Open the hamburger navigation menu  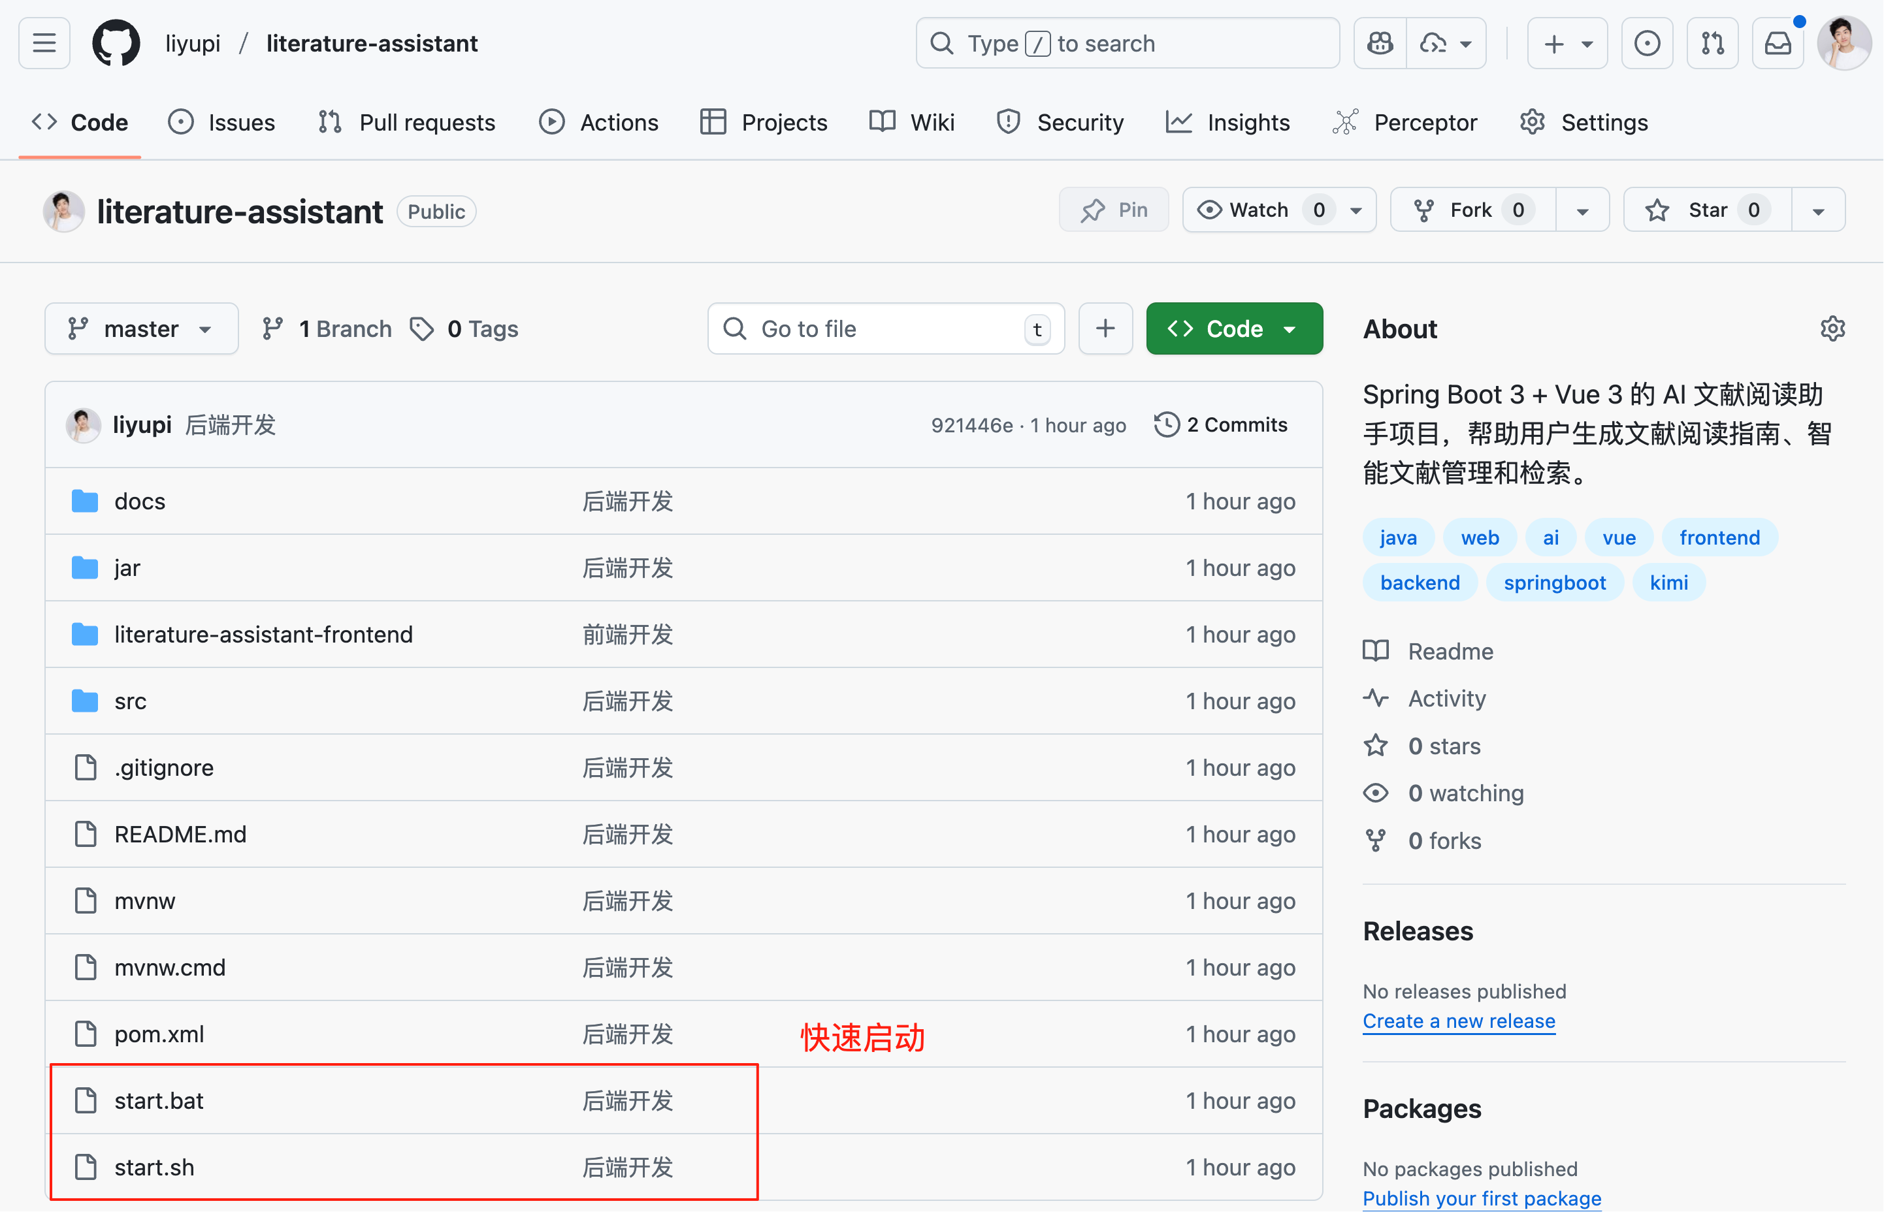(x=44, y=43)
